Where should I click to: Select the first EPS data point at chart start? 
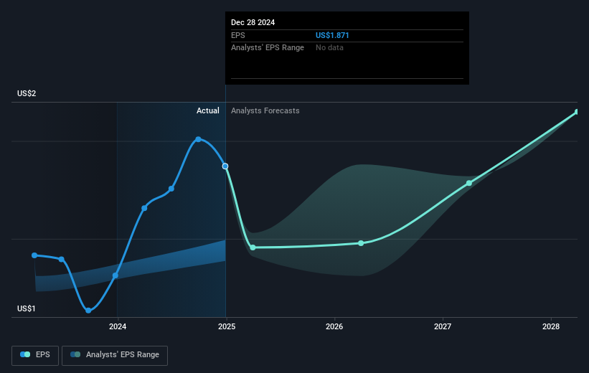(x=34, y=255)
